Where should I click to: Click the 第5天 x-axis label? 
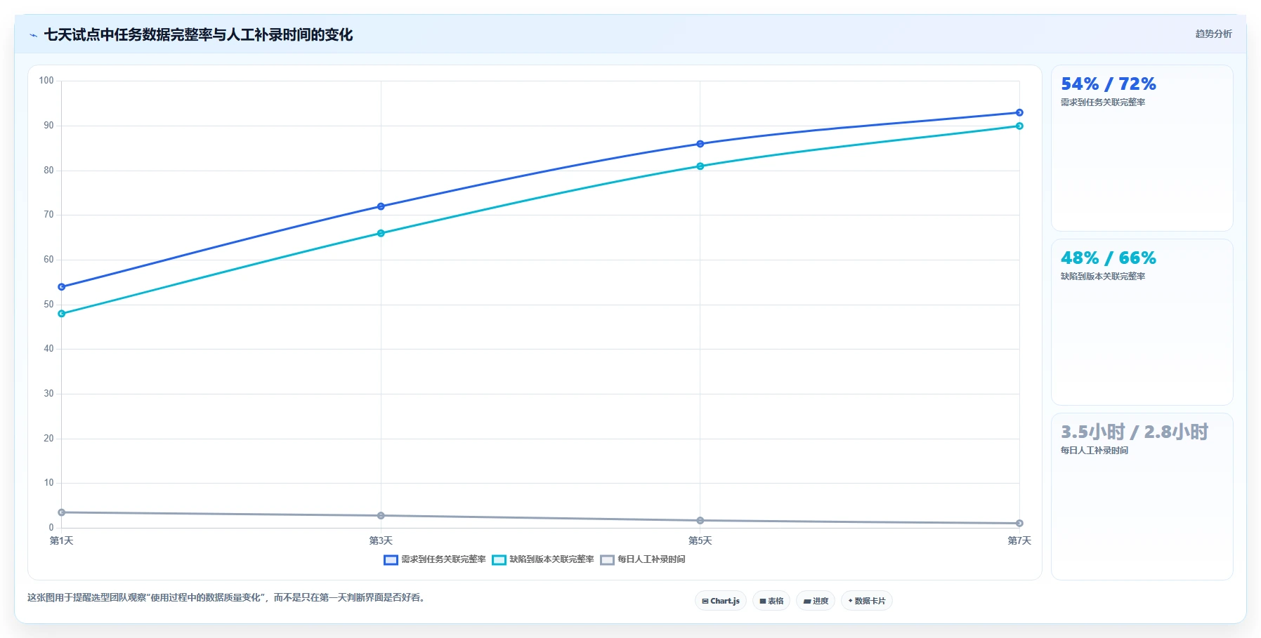700,540
